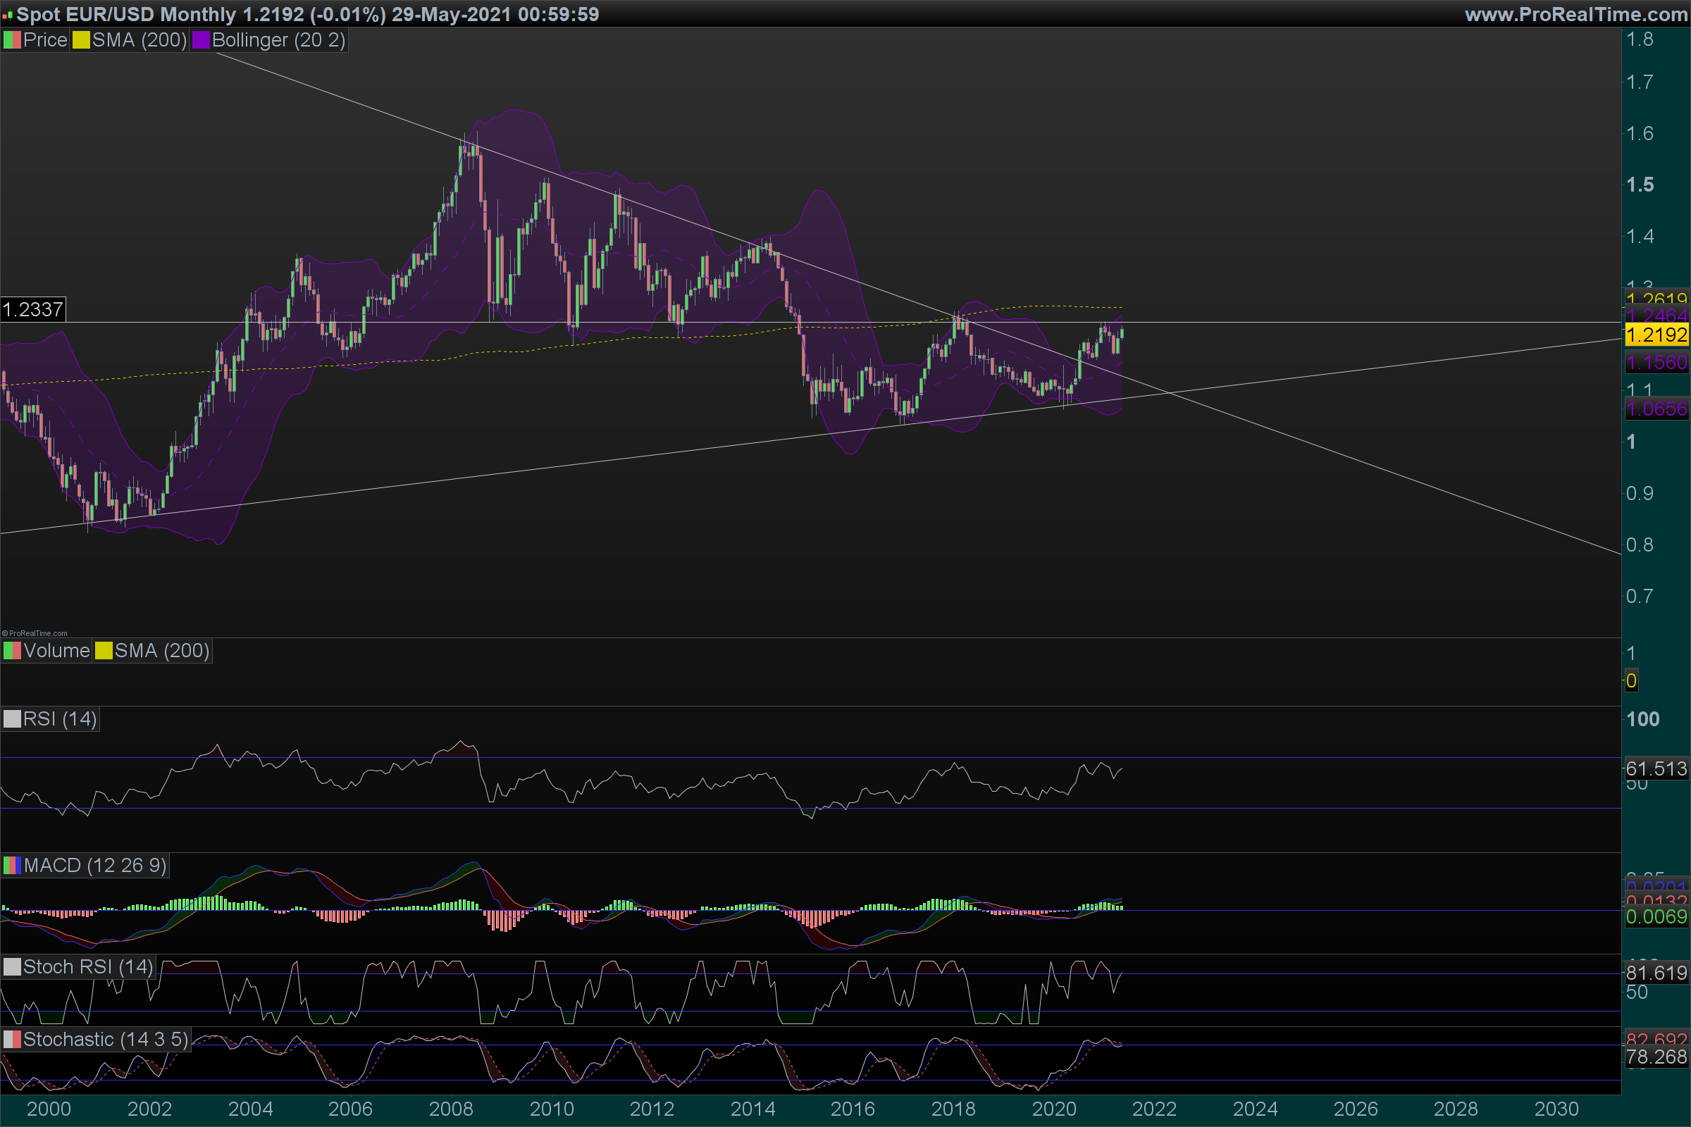
Task: Click the RSI (14) grey legend icon
Action: pos(12,719)
